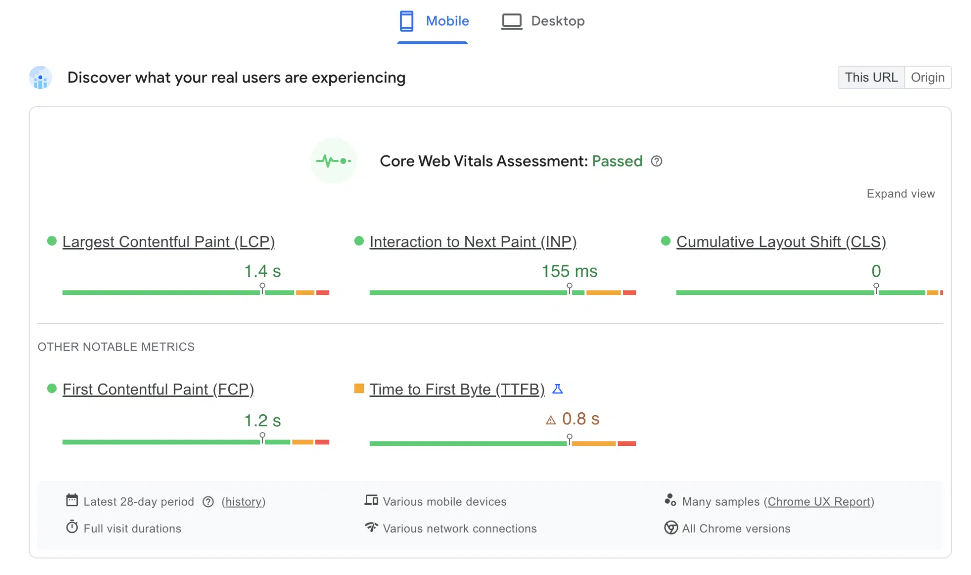Click the green pulse assessment icon
Viewport: 971px width, 575px height.
tap(333, 161)
